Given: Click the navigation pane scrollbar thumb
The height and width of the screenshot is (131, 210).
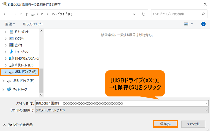Looking at the screenshot, I should pyautogui.click(x=41, y=80).
